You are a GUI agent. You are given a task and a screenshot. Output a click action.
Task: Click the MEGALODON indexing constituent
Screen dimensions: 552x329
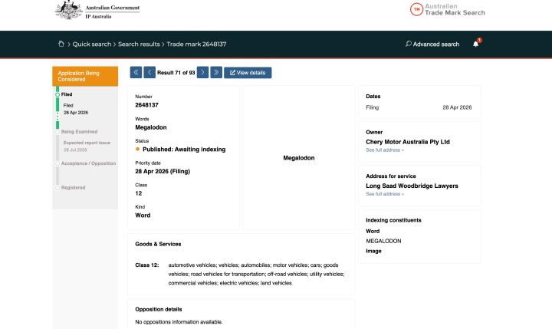[x=383, y=241]
